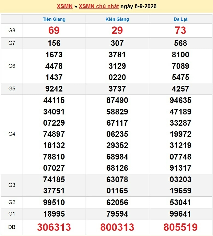Screen dimensions: 213x236
Task: Select Kiên Giang G8 number 29
Action: tap(117, 30)
